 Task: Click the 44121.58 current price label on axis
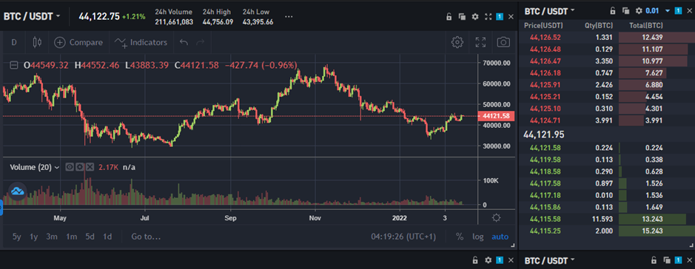tap(497, 116)
